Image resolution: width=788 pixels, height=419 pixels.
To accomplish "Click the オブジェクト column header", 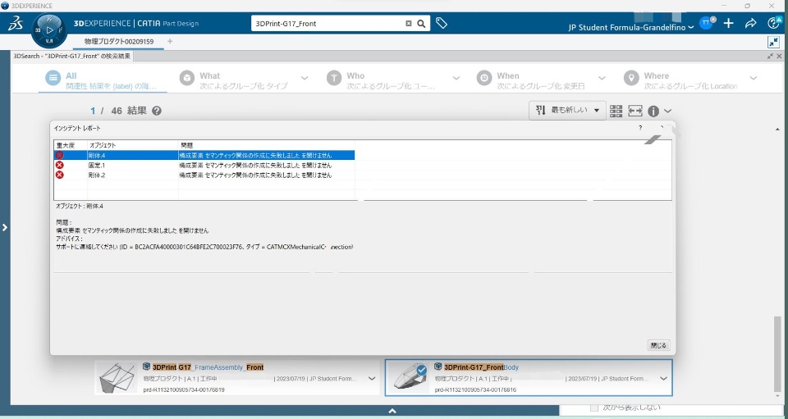I will pos(103,145).
